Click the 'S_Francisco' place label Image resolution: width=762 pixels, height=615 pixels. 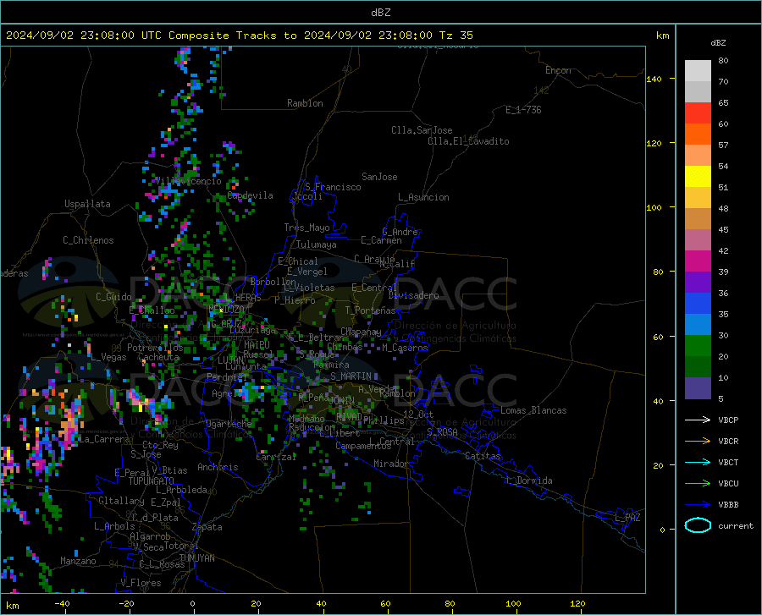[333, 187]
